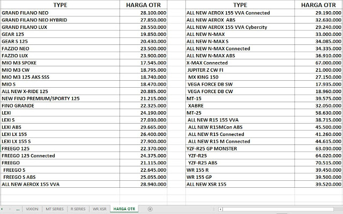
Task: Select the LEXI ABS cell
Action: click(60, 127)
